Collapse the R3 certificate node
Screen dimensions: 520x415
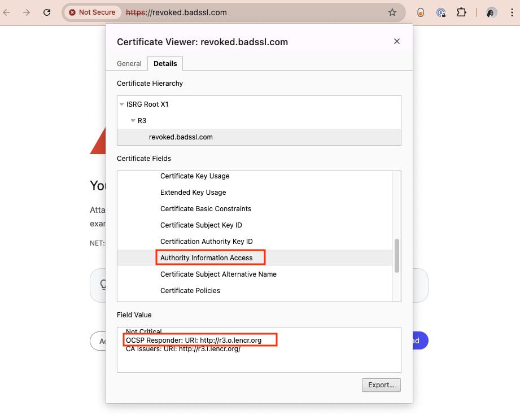(133, 121)
